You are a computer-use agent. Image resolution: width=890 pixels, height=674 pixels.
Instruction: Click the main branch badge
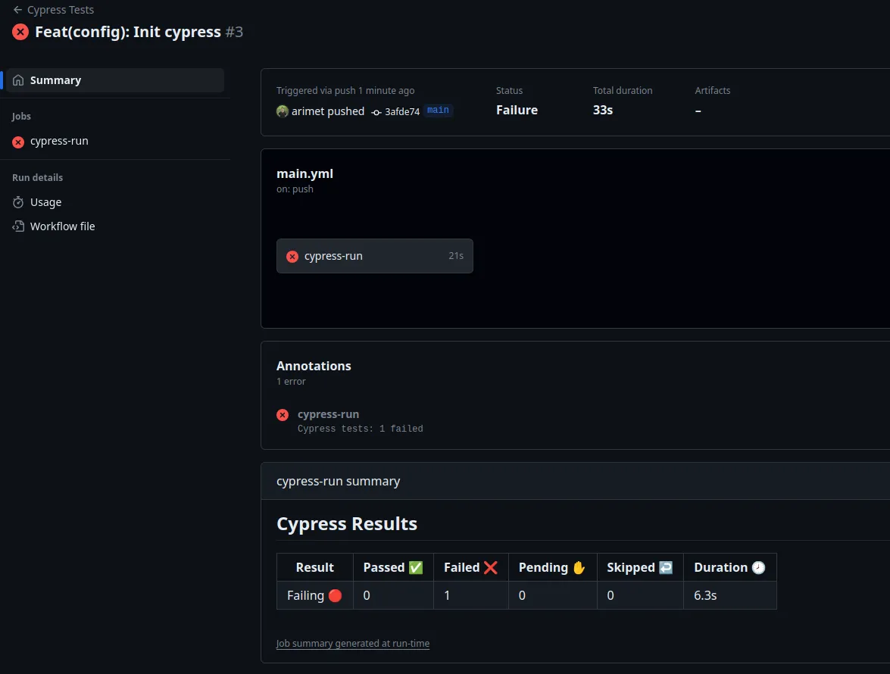click(x=438, y=110)
